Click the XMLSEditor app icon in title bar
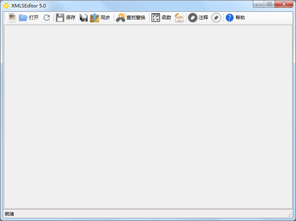Screen dimensions: 296x221 click(x=6, y=5)
